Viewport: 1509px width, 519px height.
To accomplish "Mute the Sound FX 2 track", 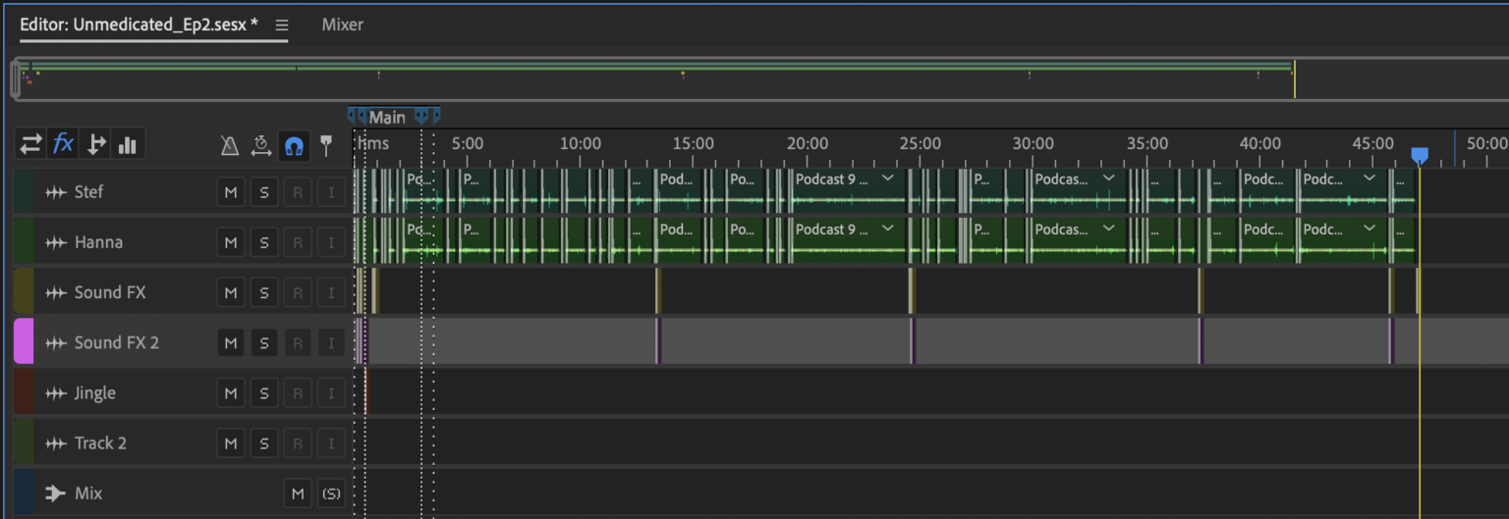I will tap(231, 342).
